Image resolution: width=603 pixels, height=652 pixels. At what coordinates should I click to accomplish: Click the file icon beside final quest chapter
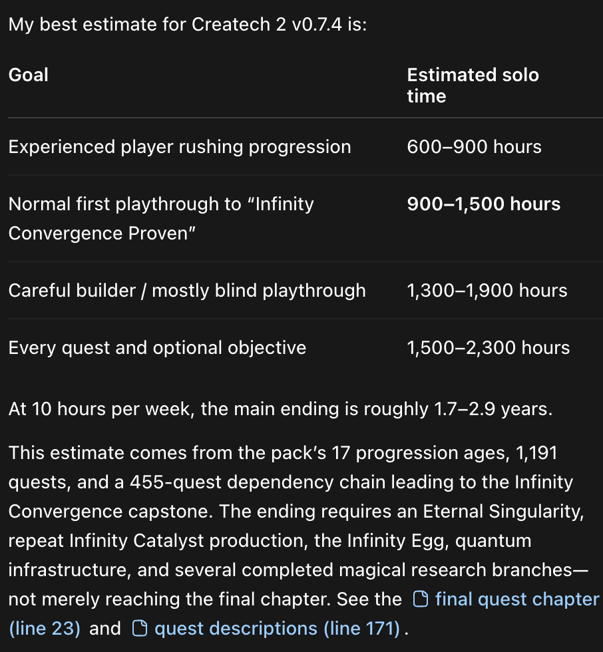pyautogui.click(x=421, y=599)
